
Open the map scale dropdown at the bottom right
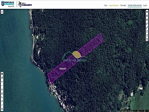pyautogui.click(x=148, y=111)
